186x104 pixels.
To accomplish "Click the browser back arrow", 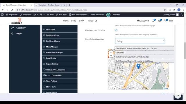I will pyautogui.click(x=3, y=10).
